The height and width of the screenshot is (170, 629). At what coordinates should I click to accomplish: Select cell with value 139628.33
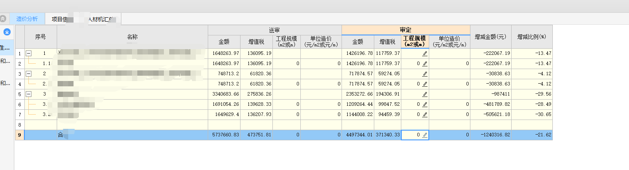[x=256, y=104]
